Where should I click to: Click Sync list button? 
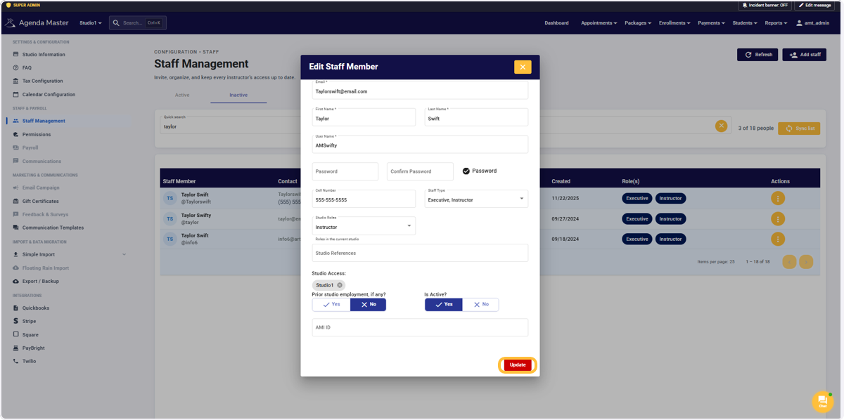pyautogui.click(x=799, y=129)
